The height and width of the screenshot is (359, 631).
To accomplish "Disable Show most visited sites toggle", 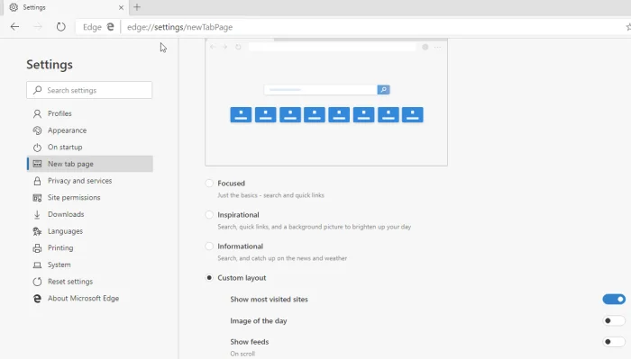I will pyautogui.click(x=614, y=299).
